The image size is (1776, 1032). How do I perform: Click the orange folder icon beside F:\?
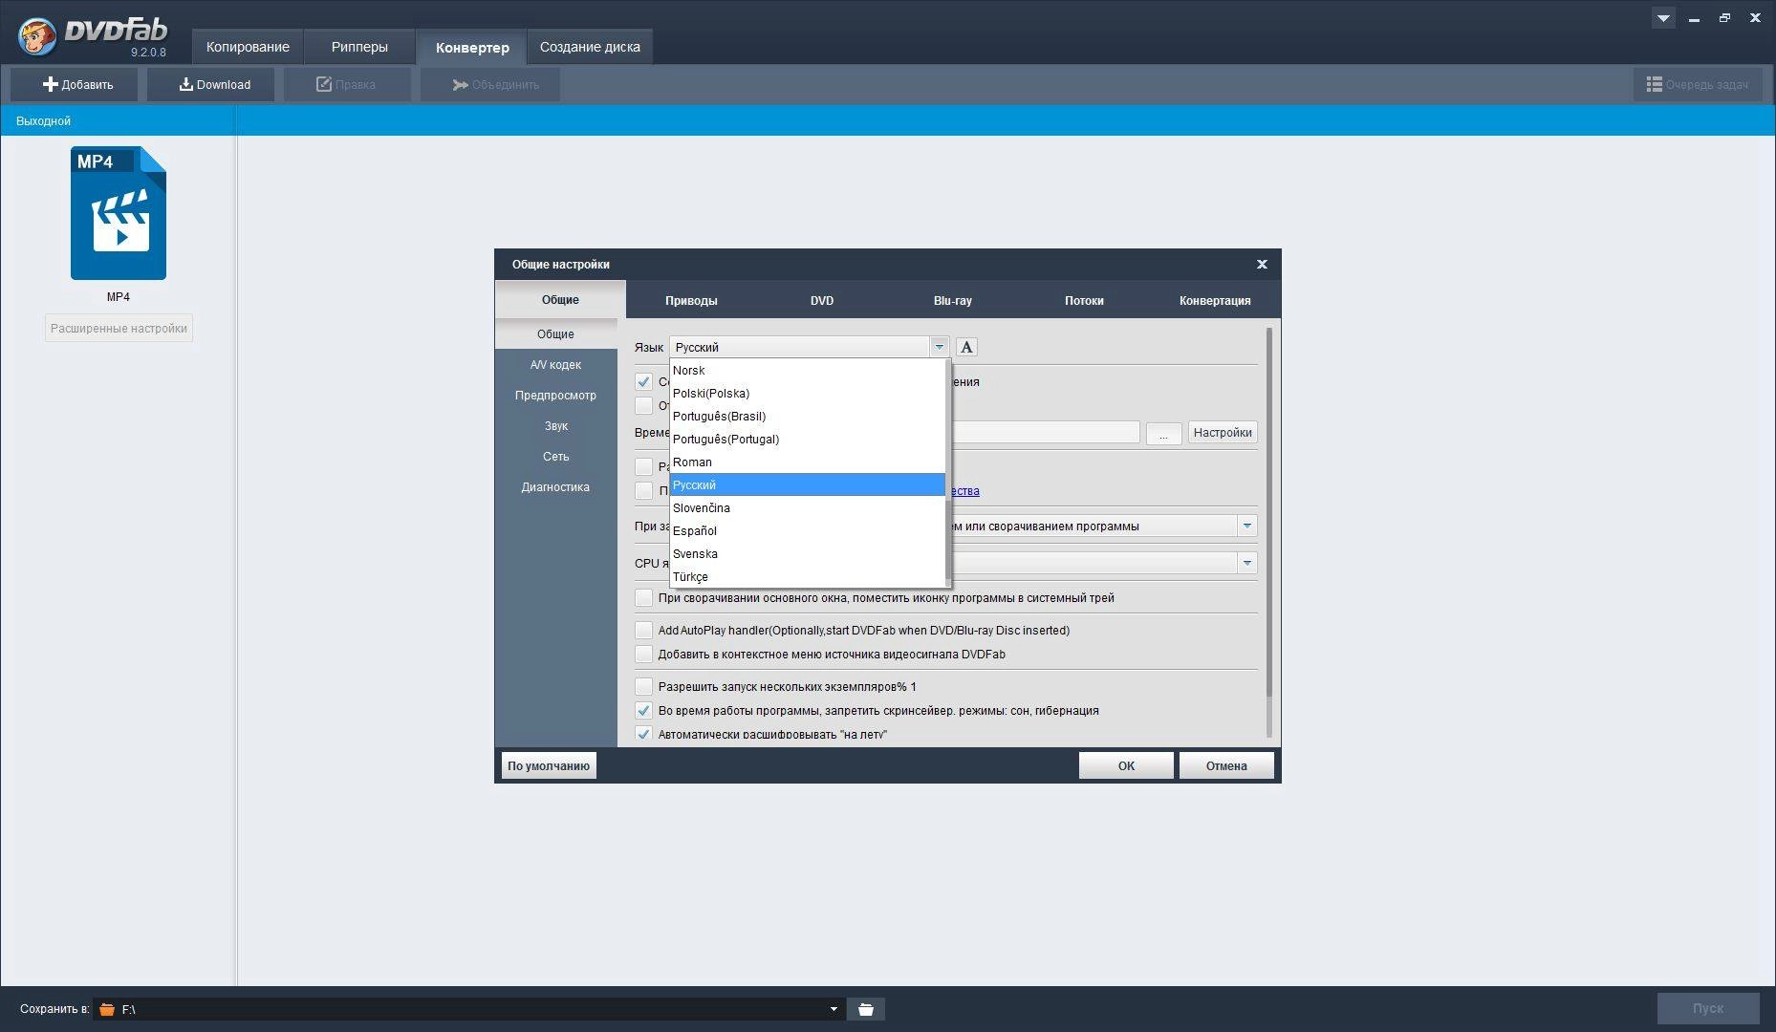pyautogui.click(x=107, y=1009)
